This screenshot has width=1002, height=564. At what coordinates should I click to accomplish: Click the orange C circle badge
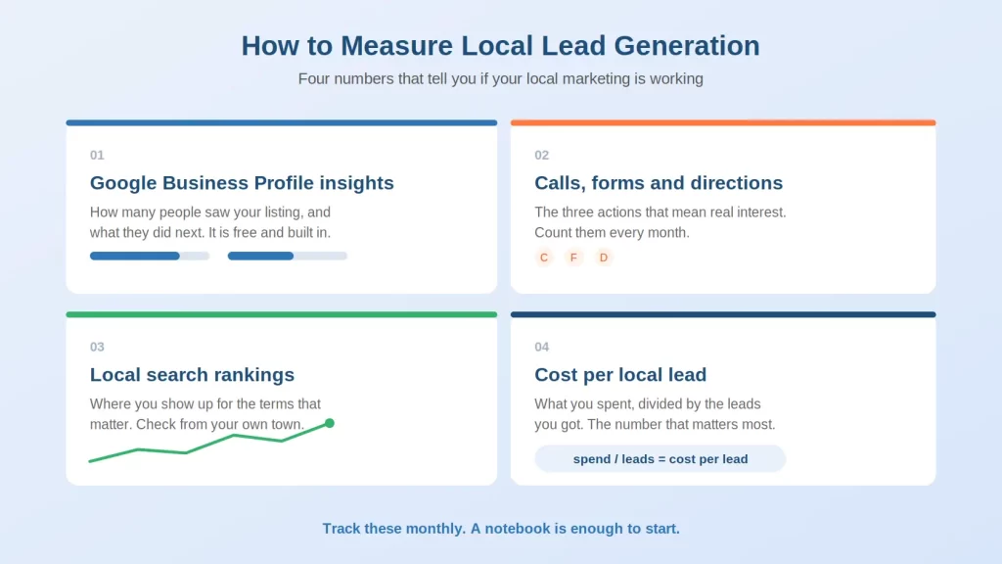coord(544,258)
